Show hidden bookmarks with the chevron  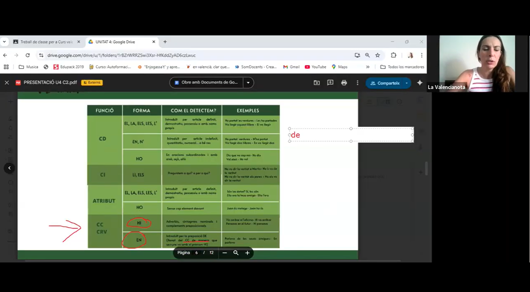367,67
